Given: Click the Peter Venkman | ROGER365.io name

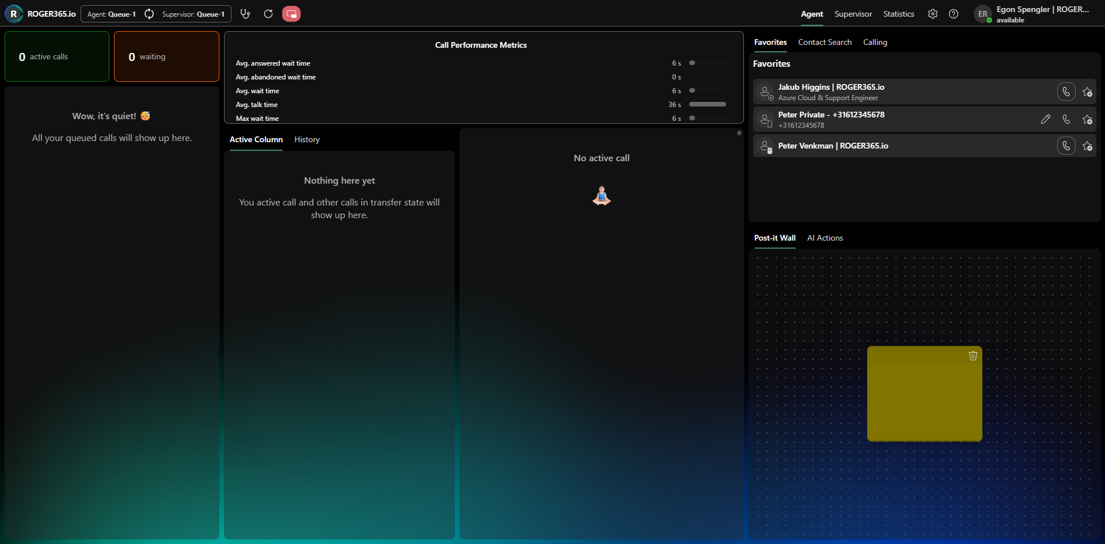Looking at the screenshot, I should (833, 146).
